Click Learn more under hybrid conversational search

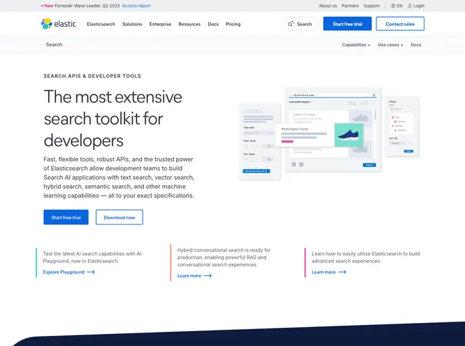(189, 276)
